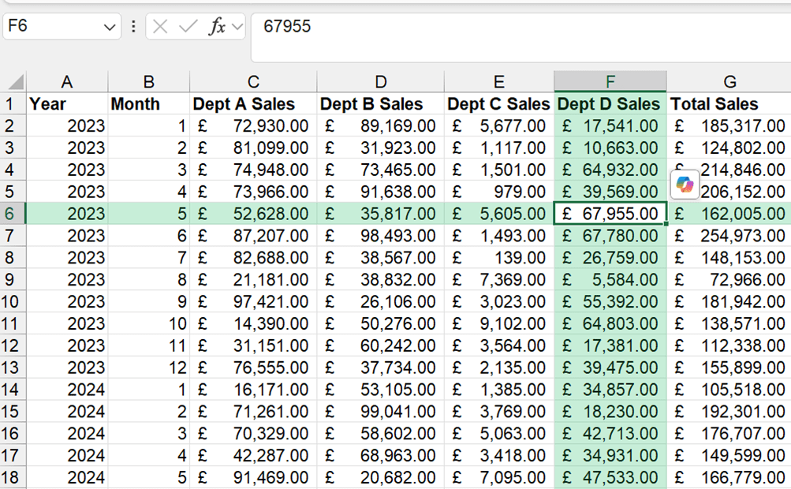Click the three-dot Name Box resize handle
Image resolution: width=791 pixels, height=489 pixels.
tap(133, 27)
